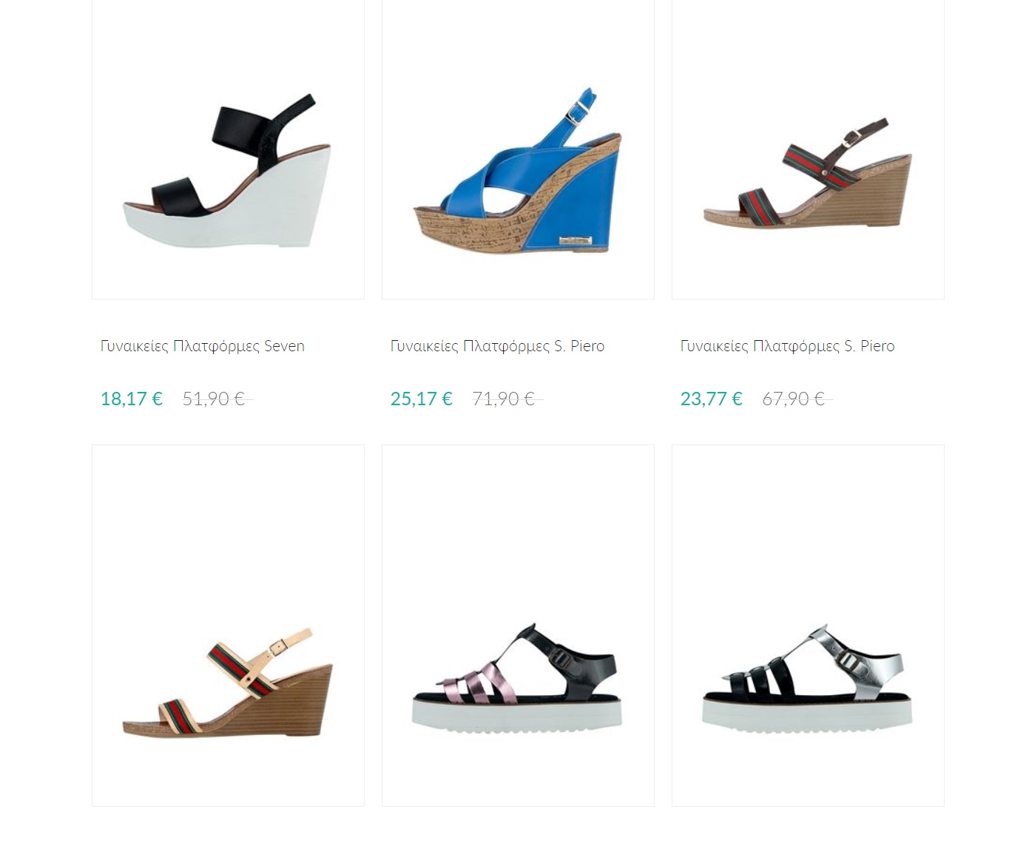Click the crossed-out 67,90 € original price
This screenshot has width=1026, height=857.
coord(796,399)
